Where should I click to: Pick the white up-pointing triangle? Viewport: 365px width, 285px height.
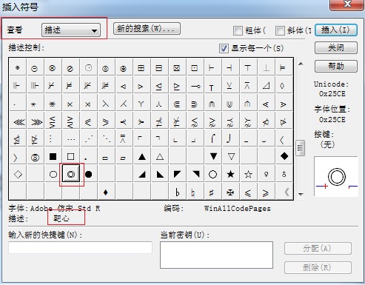[x=160, y=156]
